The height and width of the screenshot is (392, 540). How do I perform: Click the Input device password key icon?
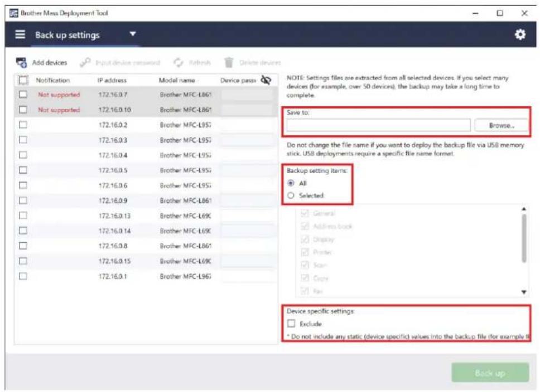[85, 62]
